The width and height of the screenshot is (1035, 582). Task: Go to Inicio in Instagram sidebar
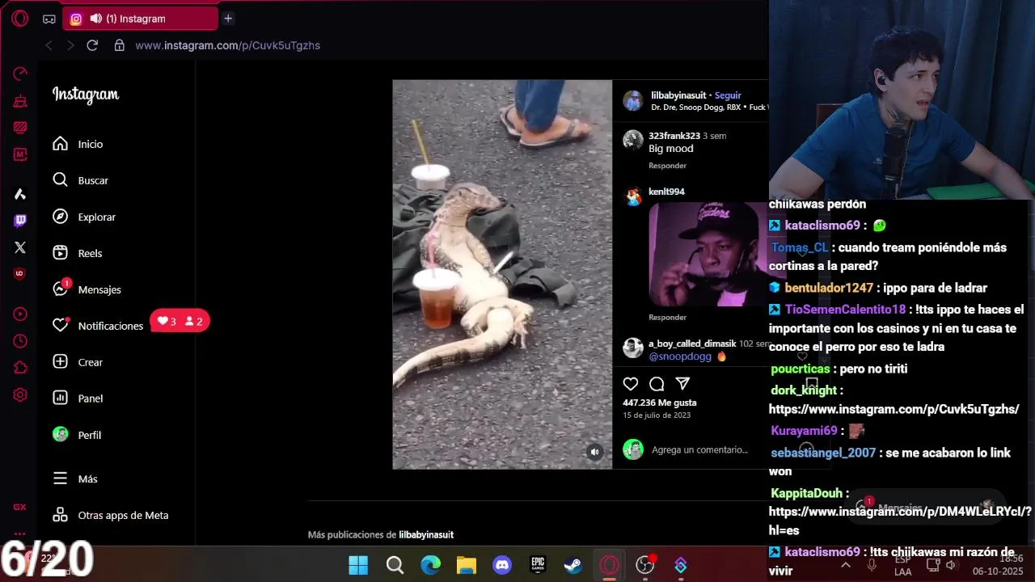[78, 144]
